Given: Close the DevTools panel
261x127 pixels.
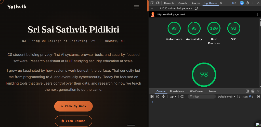Looking at the screenshot, I should [x=258, y=3].
